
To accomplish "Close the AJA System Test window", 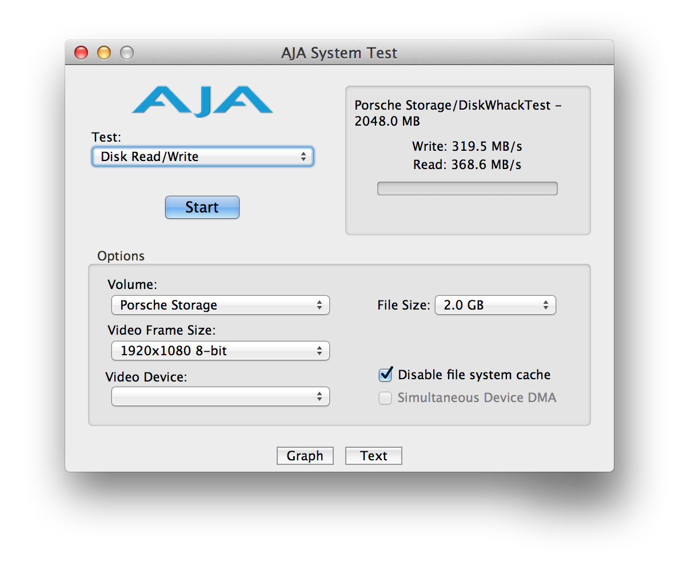I will point(81,53).
